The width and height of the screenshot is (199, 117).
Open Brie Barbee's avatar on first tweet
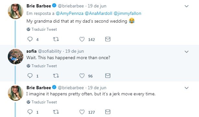click(16, 11)
